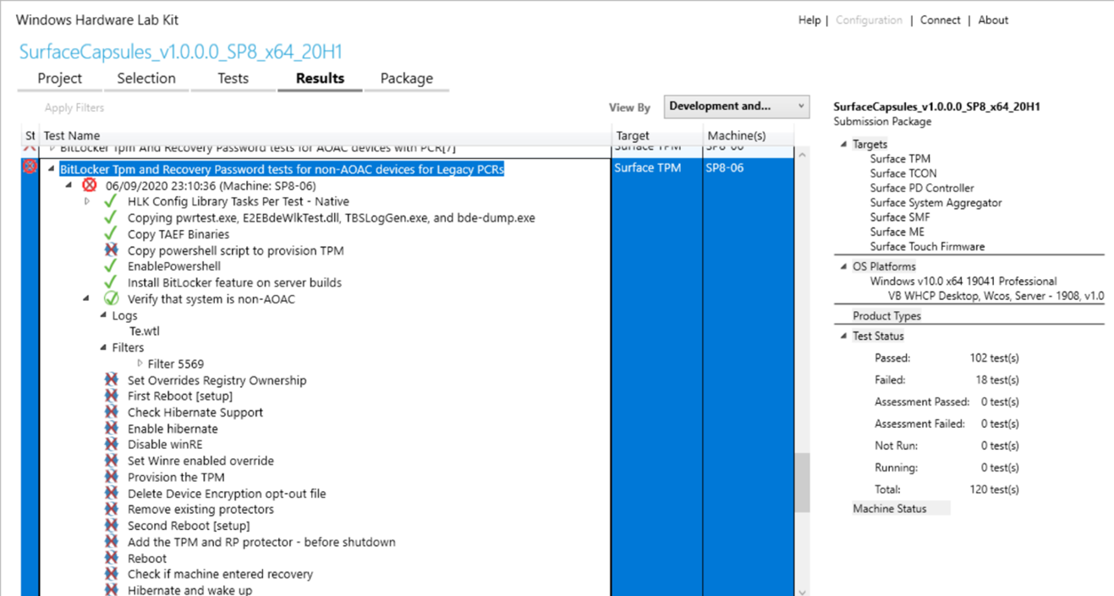Click green checkmark for HLK Config Library Tasks
The height and width of the screenshot is (596, 1114).
(x=110, y=201)
